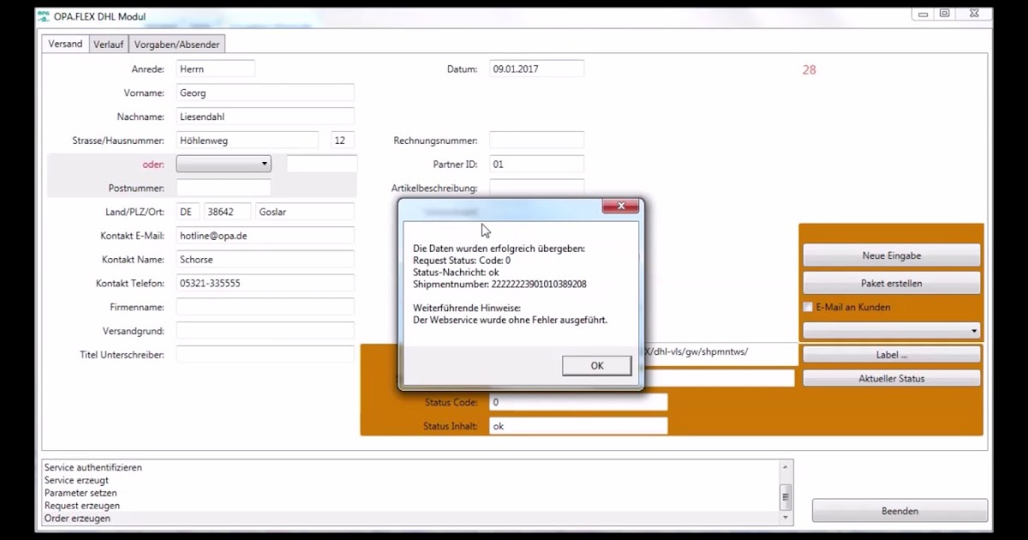This screenshot has height=540, width=1028.
Task: Click the Neue Eingabe button
Action: coord(892,255)
